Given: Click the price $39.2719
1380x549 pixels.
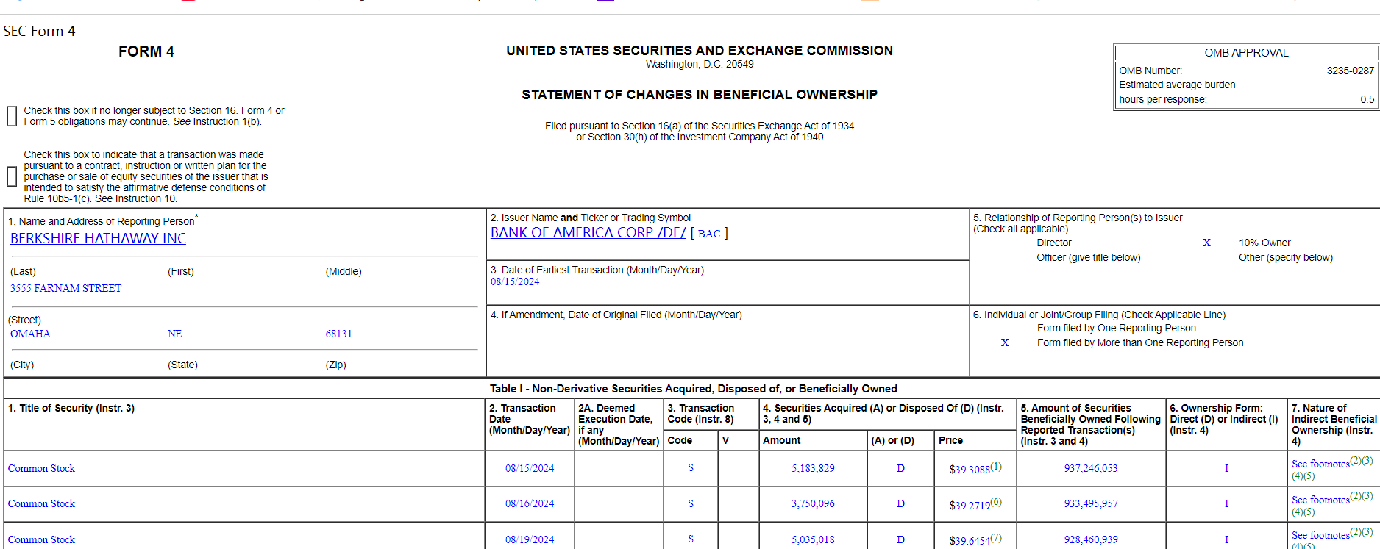Looking at the screenshot, I should tap(970, 505).
